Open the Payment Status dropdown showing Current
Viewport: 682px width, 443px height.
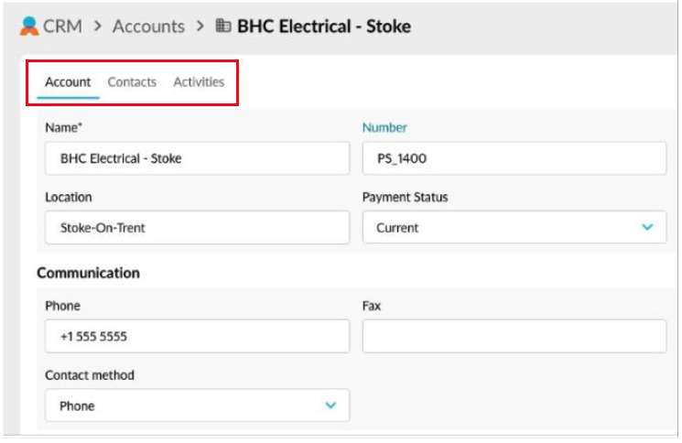(x=503, y=228)
